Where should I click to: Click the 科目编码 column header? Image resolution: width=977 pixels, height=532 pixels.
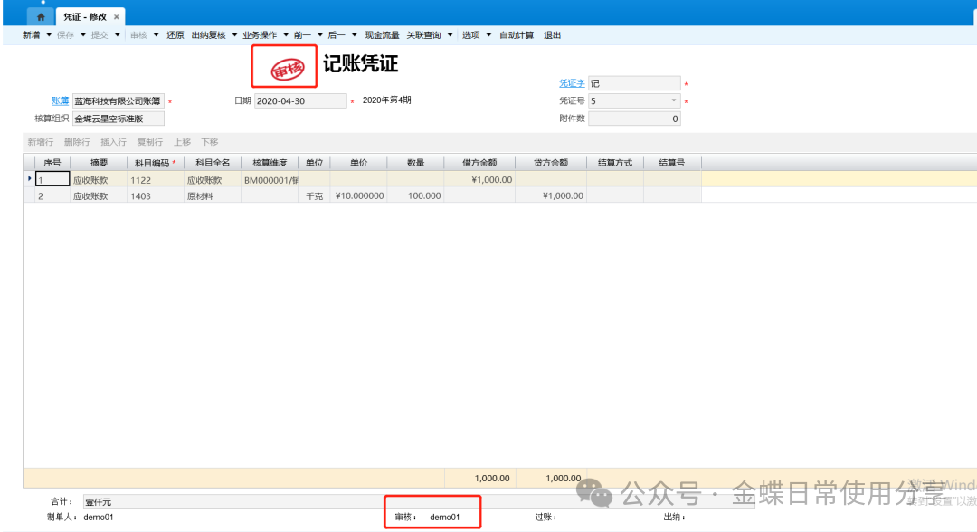[155, 163]
